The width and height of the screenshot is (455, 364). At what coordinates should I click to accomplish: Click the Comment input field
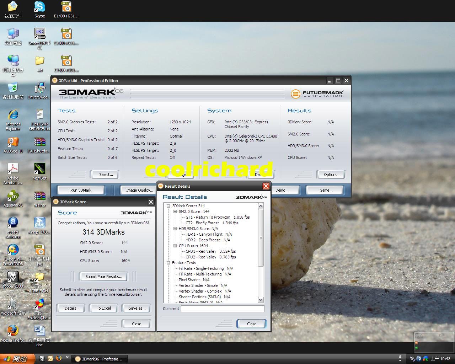[x=223, y=309]
